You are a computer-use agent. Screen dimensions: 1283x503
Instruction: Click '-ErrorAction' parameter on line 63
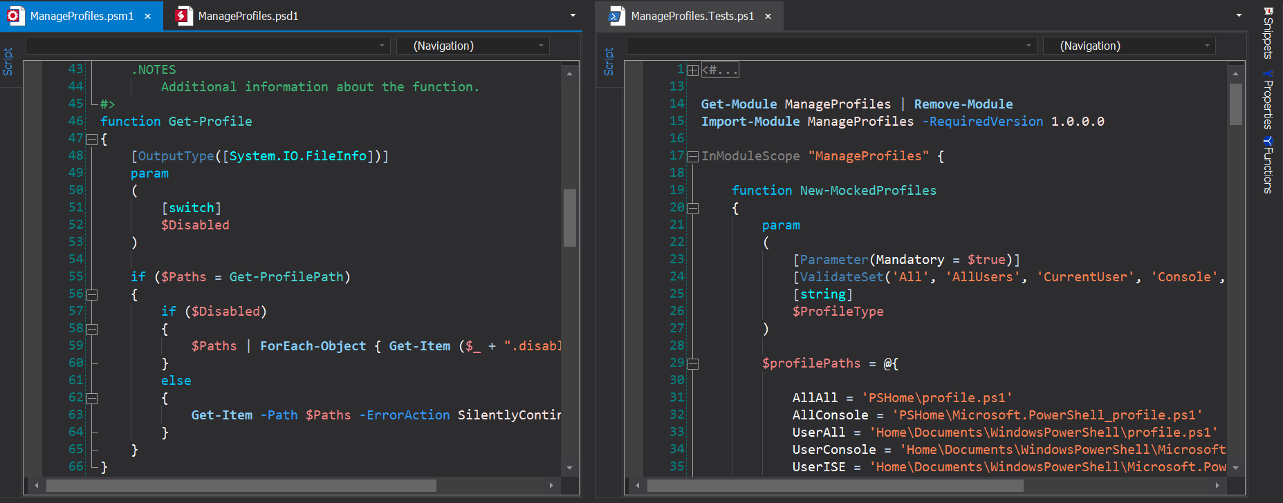[405, 415]
